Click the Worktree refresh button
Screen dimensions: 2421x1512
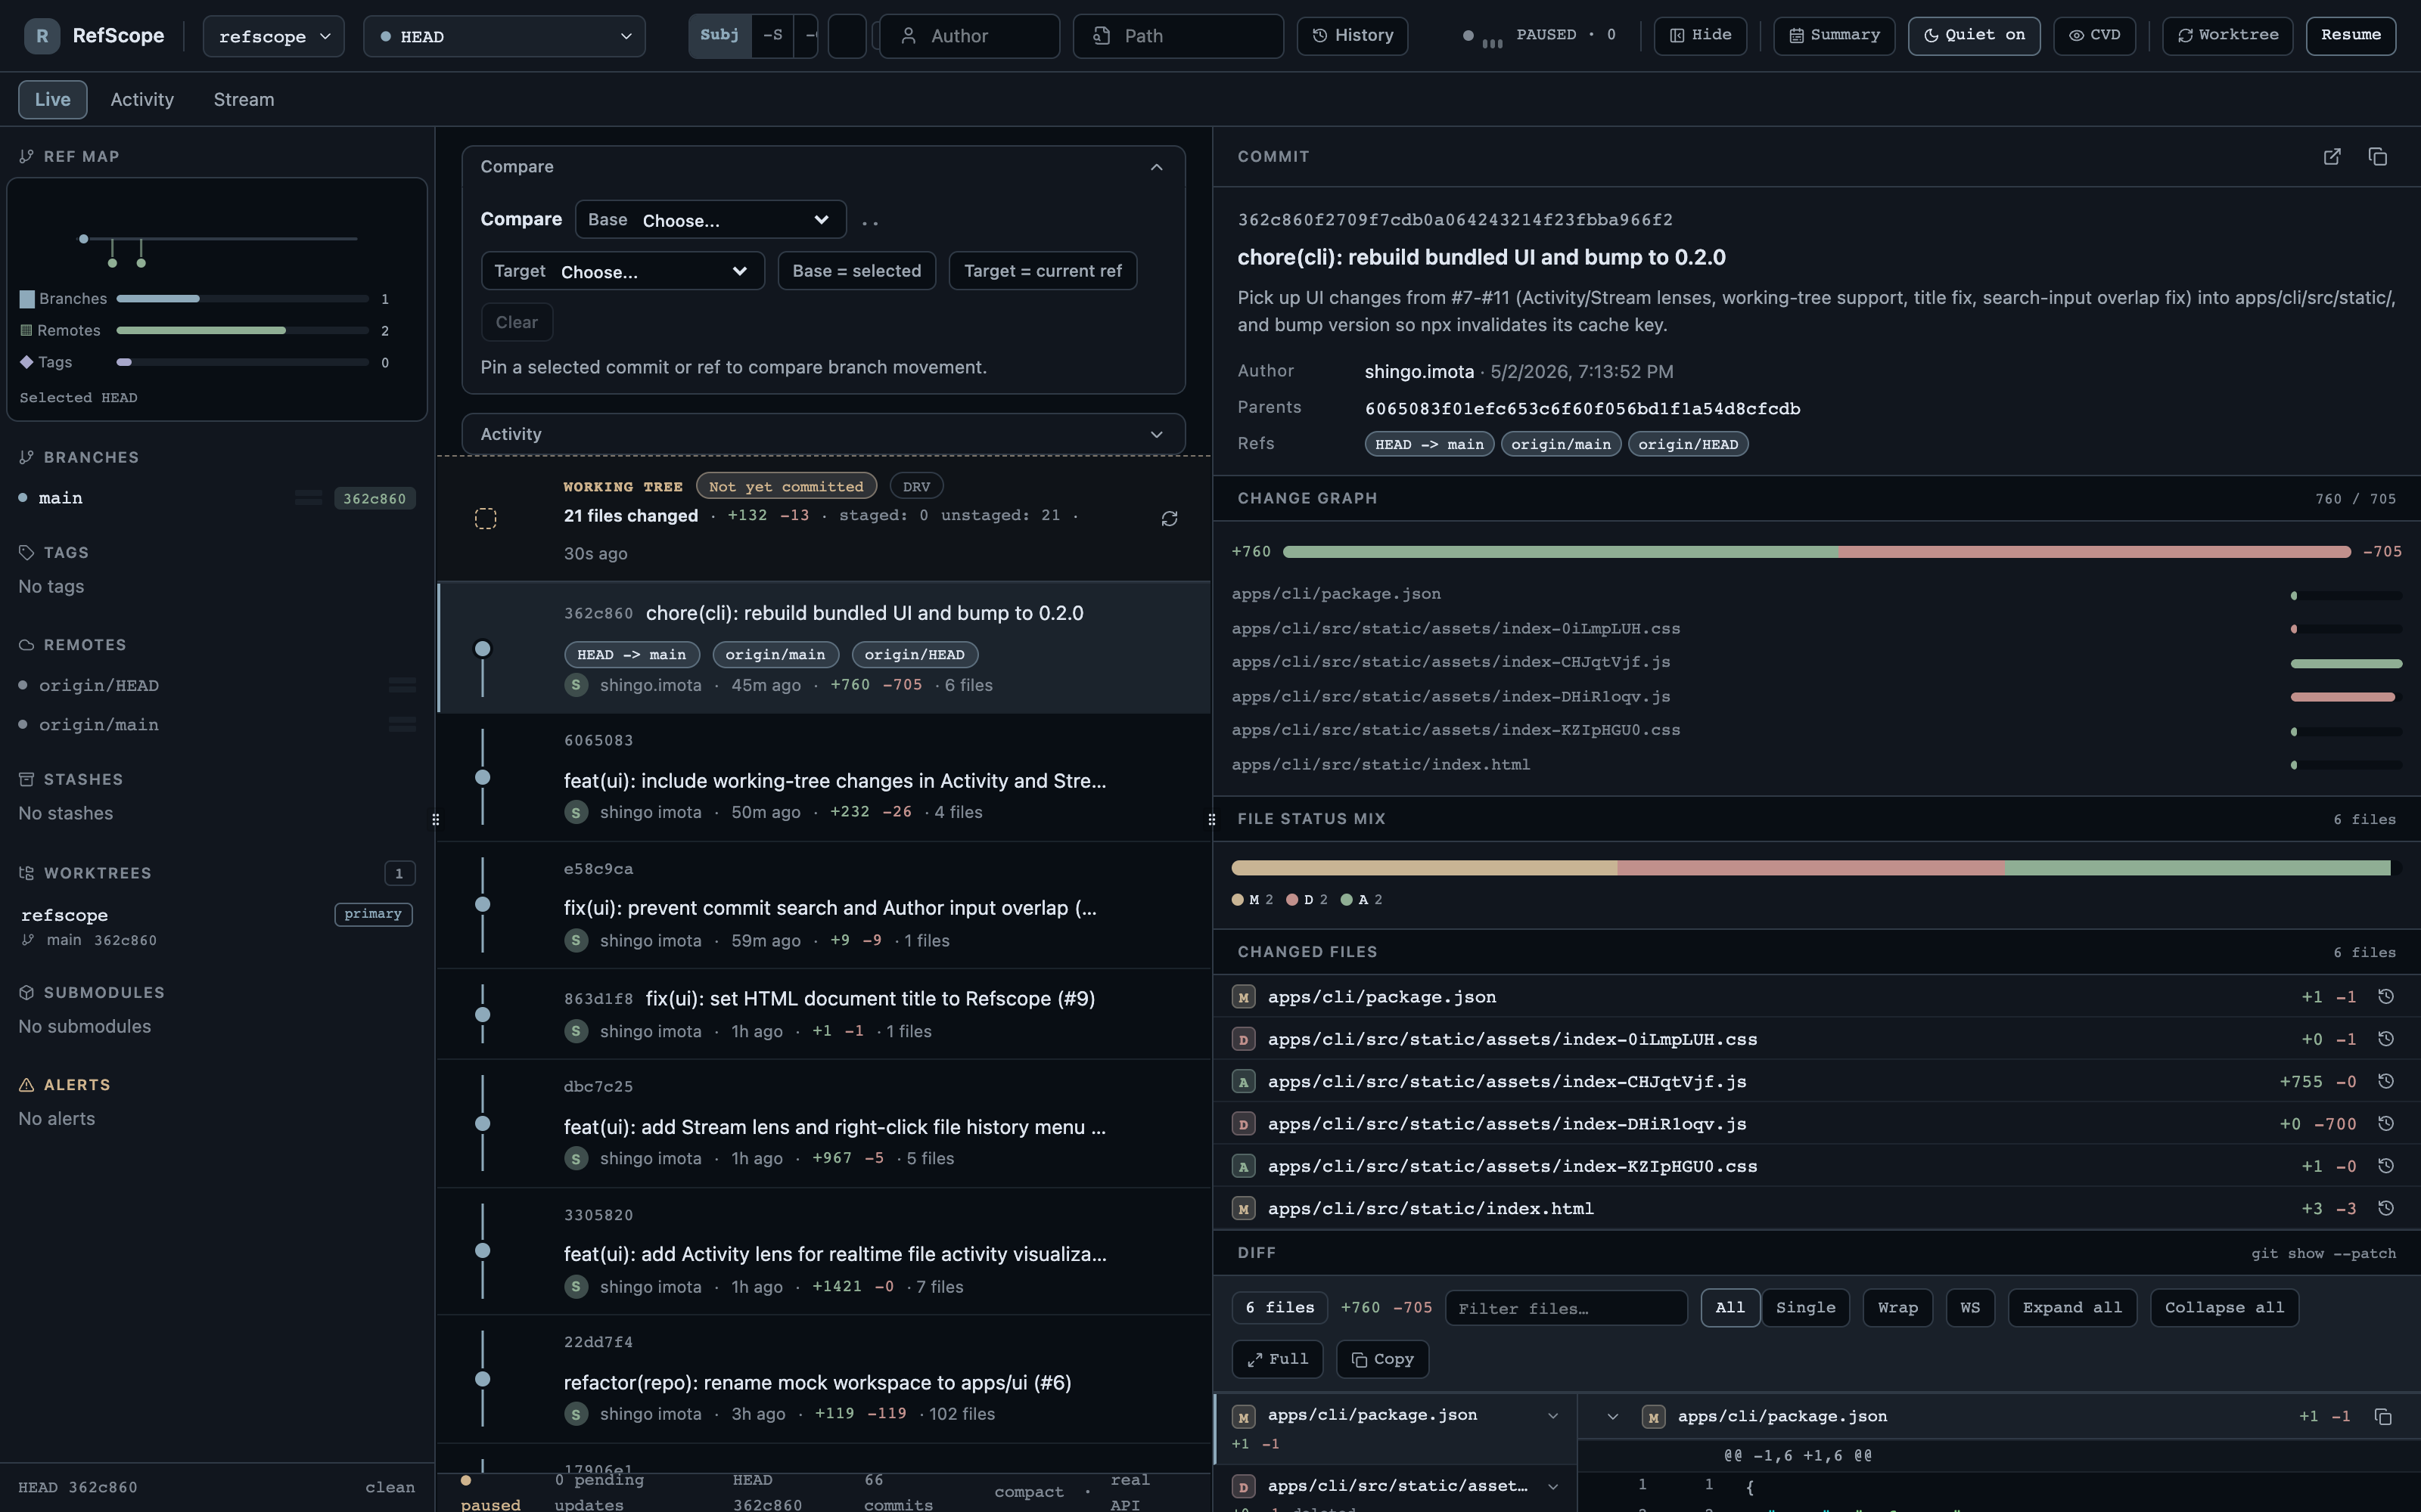pyautogui.click(x=2228, y=35)
